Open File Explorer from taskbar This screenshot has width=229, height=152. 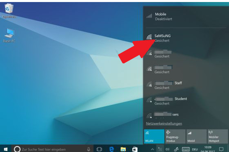tap(123, 149)
